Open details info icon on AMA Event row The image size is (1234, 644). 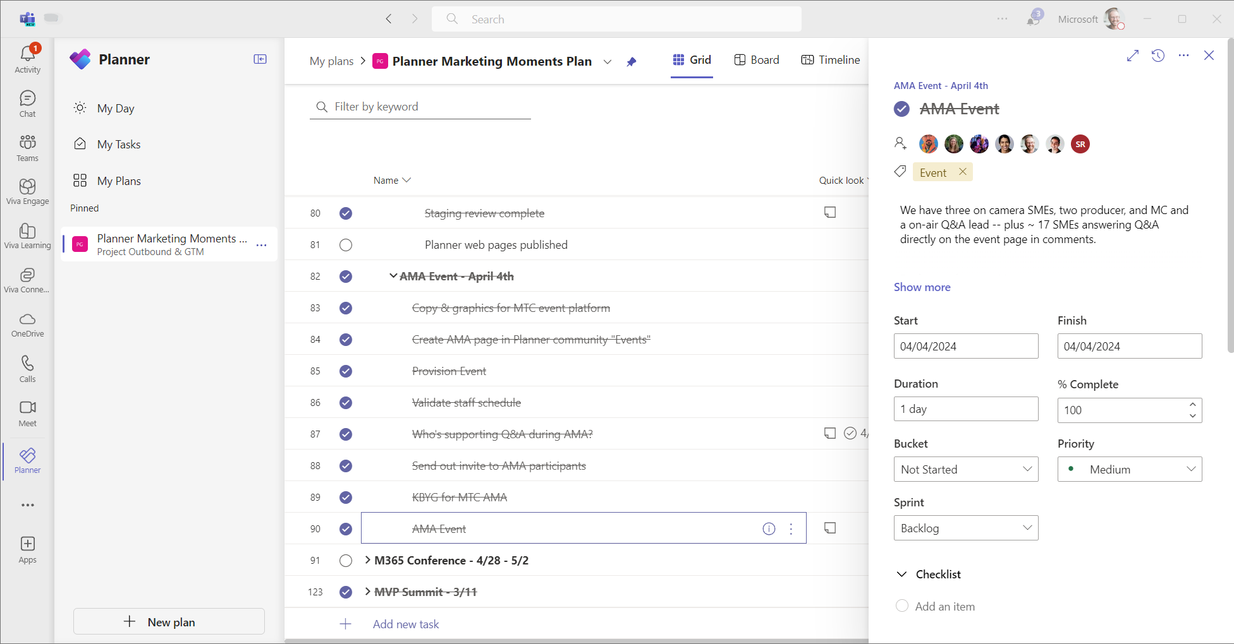click(769, 529)
